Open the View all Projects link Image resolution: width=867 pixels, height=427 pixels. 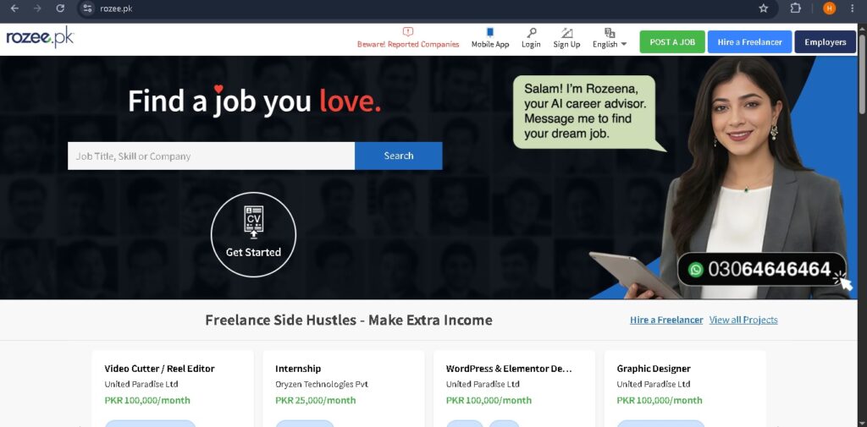pos(743,320)
